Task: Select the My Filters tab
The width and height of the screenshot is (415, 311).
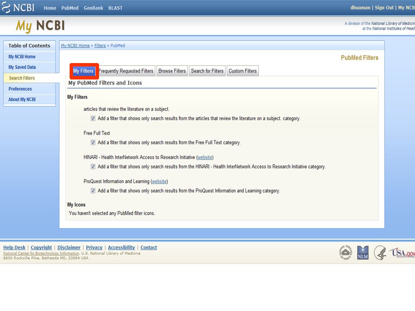Action: (x=83, y=71)
